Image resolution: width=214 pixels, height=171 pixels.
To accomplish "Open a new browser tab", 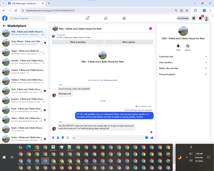I will (49, 3).
